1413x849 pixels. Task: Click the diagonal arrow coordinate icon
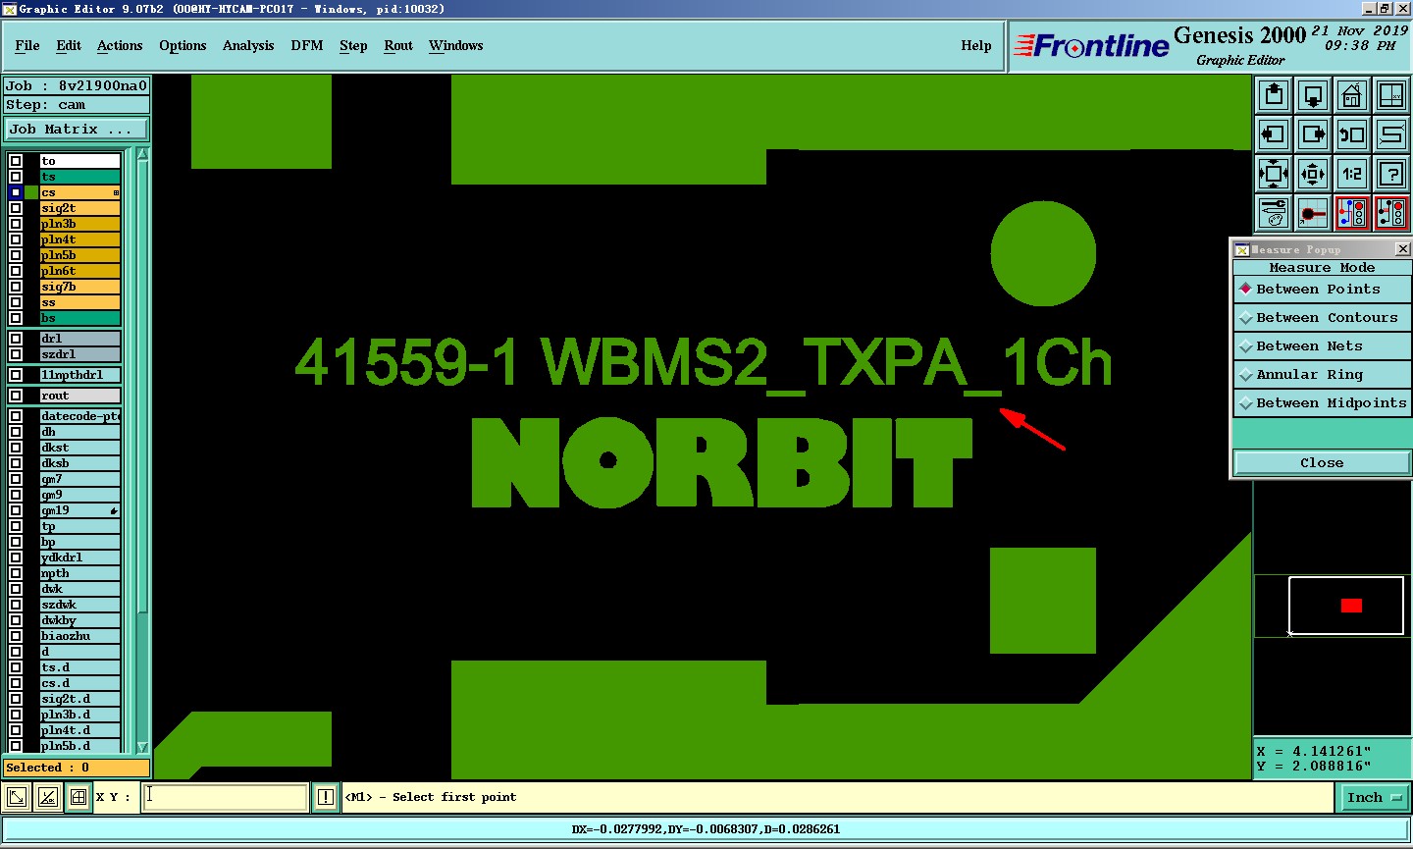(x=17, y=797)
